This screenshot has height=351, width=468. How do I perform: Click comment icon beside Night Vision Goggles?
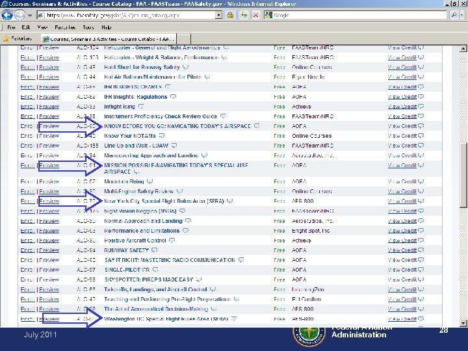click(183, 211)
